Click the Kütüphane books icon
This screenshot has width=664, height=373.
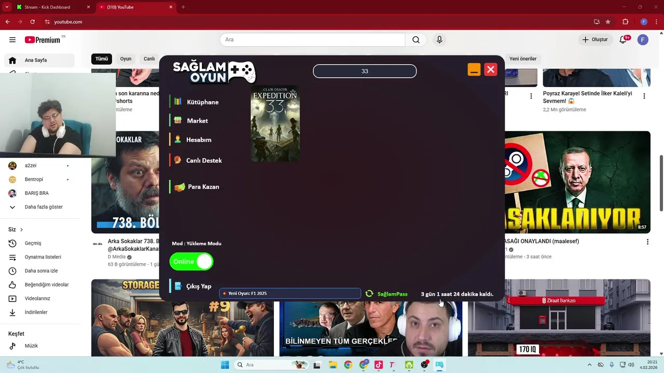tap(177, 102)
